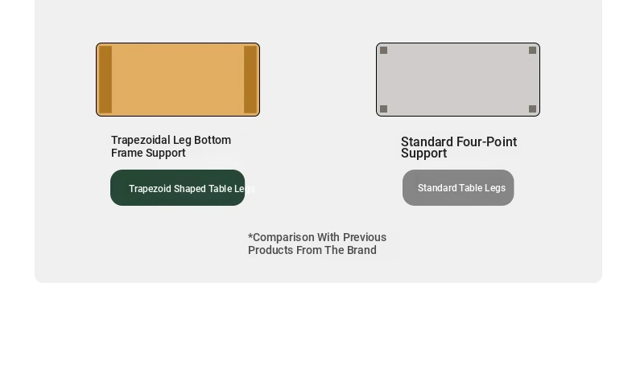Click the Comparison With Previous Products footnote

pos(317,244)
